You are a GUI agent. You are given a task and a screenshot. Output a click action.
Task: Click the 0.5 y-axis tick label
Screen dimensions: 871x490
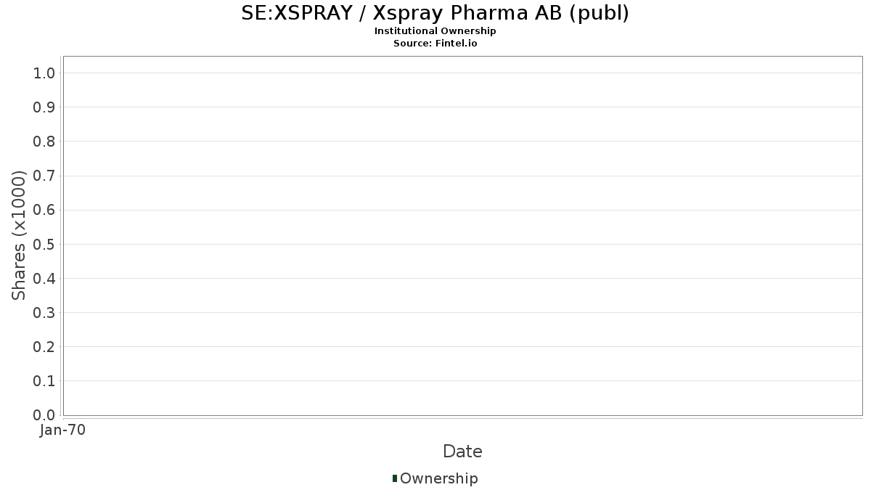(x=44, y=244)
